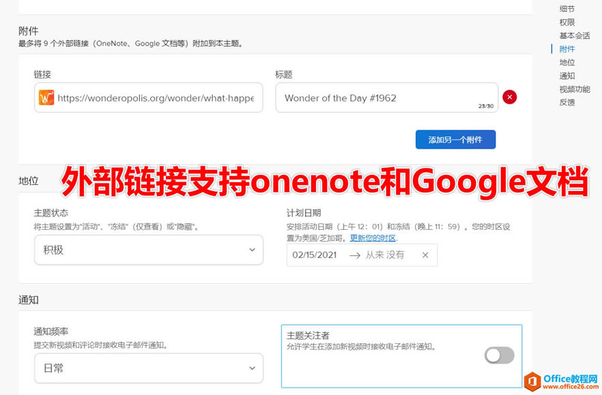Follow the 更新您的时区 link
Screen dimensions: 602x395
pos(373,238)
